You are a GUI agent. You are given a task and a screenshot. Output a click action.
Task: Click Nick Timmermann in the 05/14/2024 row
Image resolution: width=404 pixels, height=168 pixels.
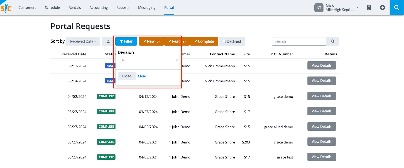(x=220, y=81)
